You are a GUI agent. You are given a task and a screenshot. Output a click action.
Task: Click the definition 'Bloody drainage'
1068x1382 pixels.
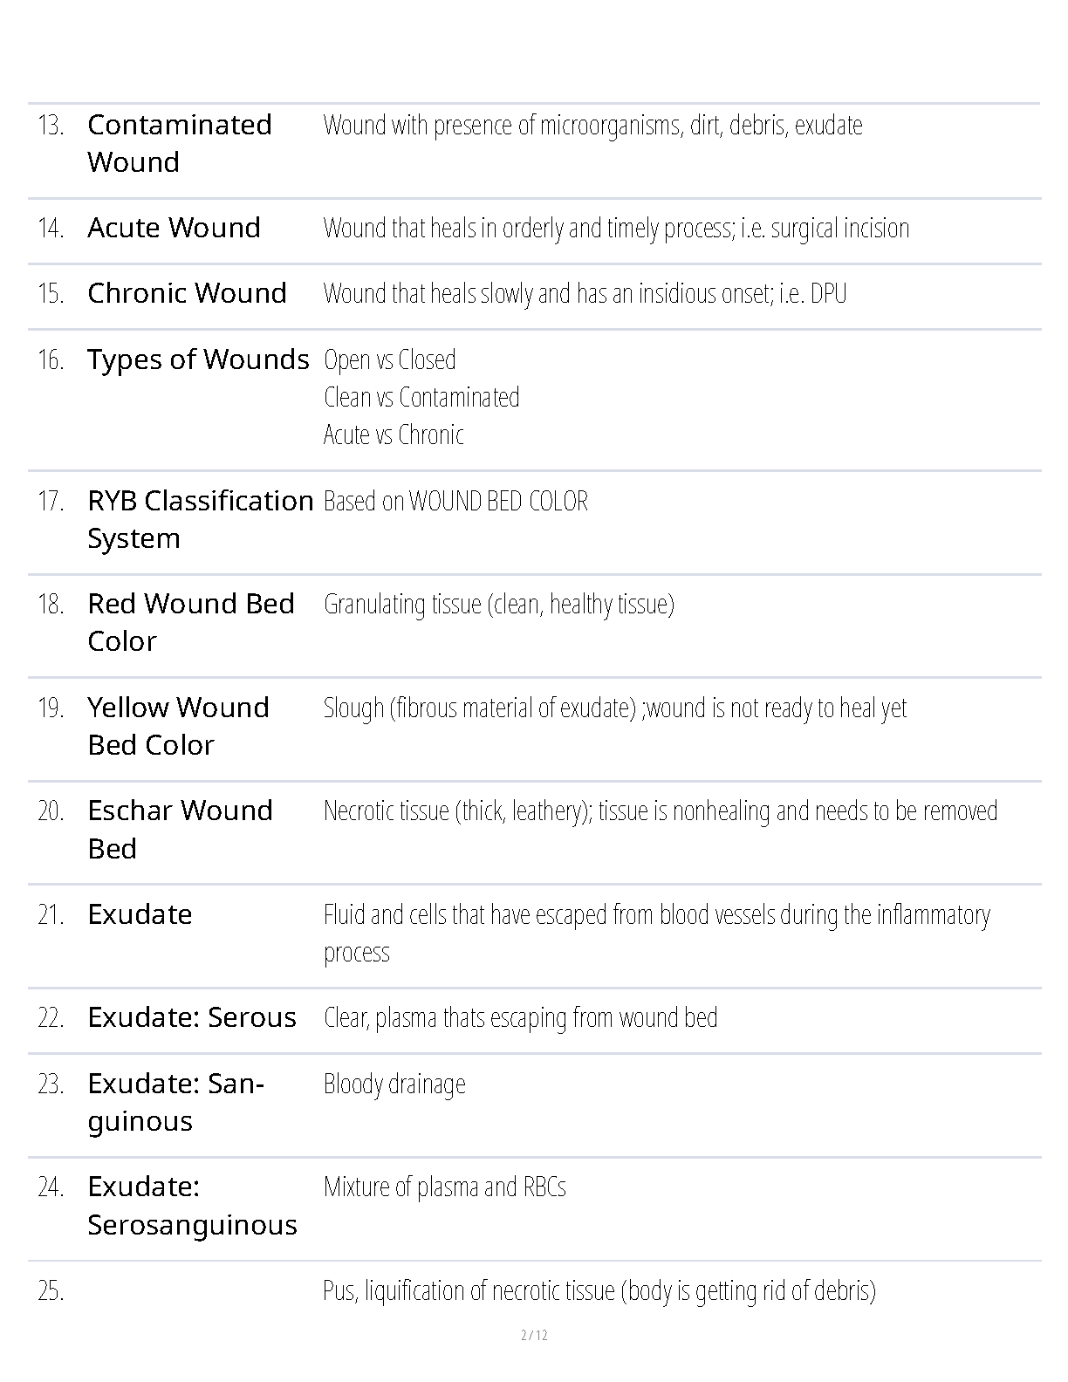click(x=394, y=1084)
